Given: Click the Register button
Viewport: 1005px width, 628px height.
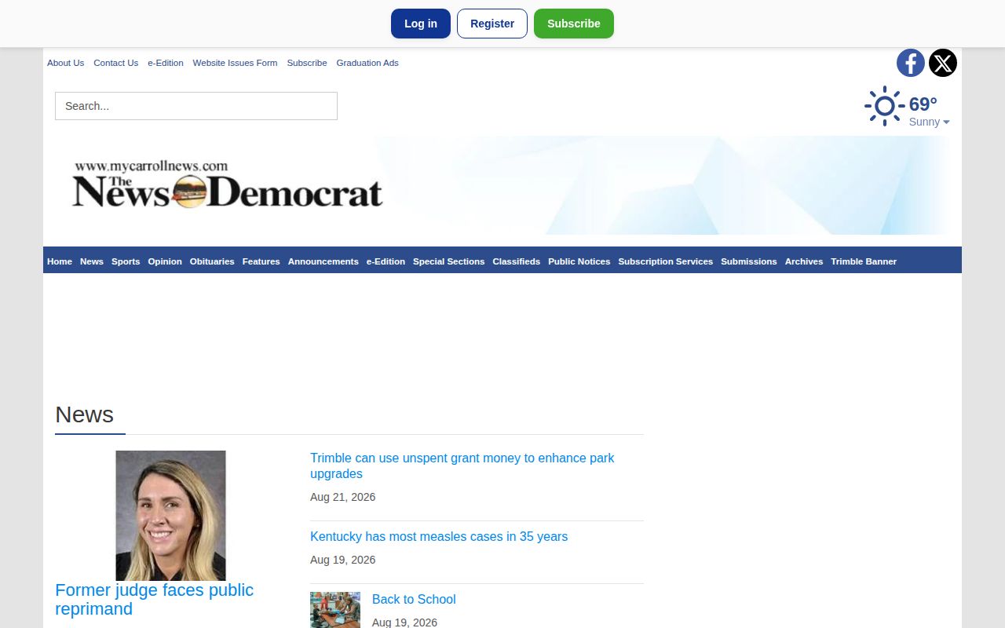Looking at the screenshot, I should [x=492, y=24].
